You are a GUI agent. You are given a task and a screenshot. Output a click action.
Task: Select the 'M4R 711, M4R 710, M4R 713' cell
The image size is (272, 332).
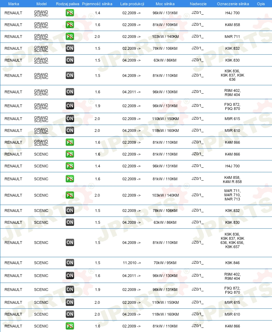pyautogui.click(x=232, y=195)
